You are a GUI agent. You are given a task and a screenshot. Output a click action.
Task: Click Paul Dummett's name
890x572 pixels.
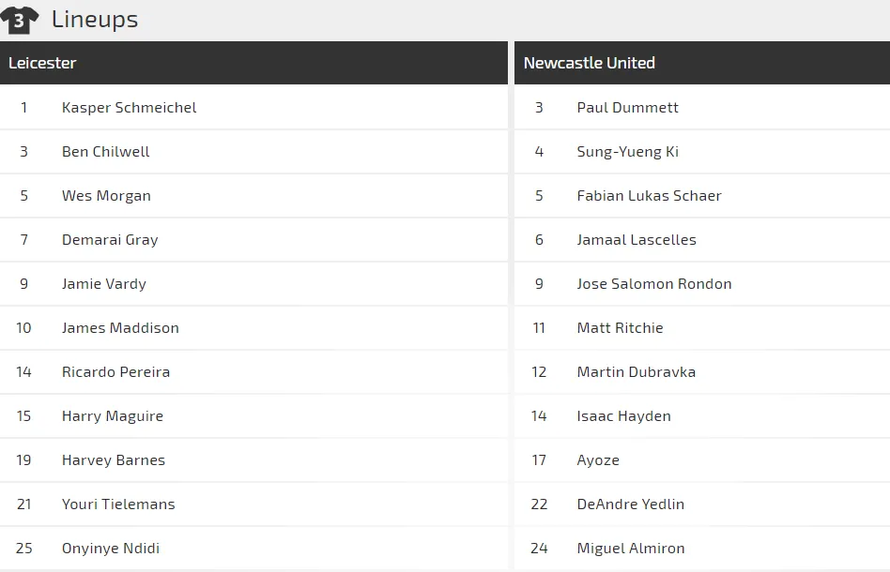click(627, 108)
